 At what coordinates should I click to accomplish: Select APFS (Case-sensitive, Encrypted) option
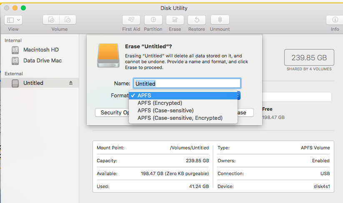pos(183,118)
